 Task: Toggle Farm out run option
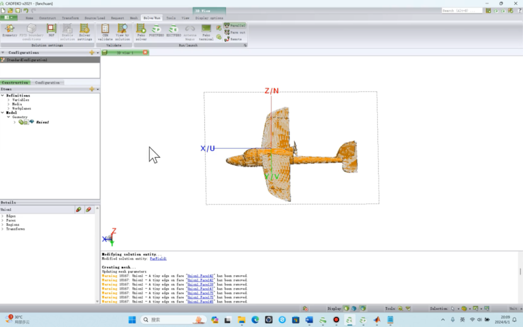235,33
